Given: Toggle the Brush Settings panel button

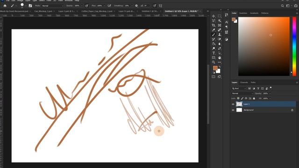Looking at the screenshot, I should 30,6.
